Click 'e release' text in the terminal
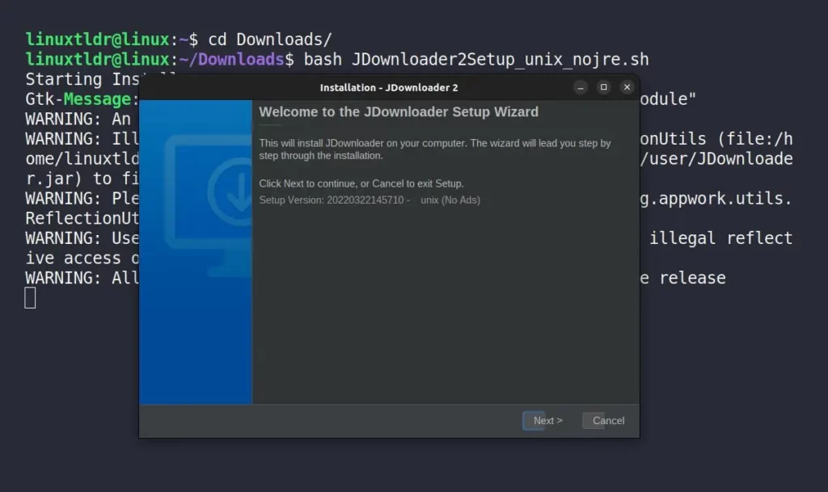This screenshot has width=828, height=492. point(682,278)
